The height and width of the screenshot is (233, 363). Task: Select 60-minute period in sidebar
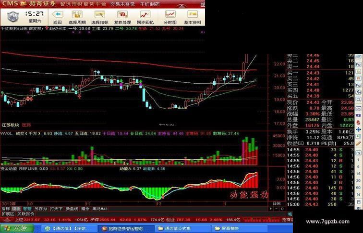(x=358, y=188)
